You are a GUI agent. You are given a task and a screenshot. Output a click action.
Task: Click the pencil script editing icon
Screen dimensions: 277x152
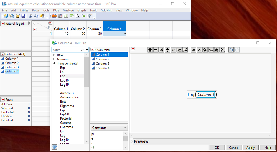(x=90, y=16)
